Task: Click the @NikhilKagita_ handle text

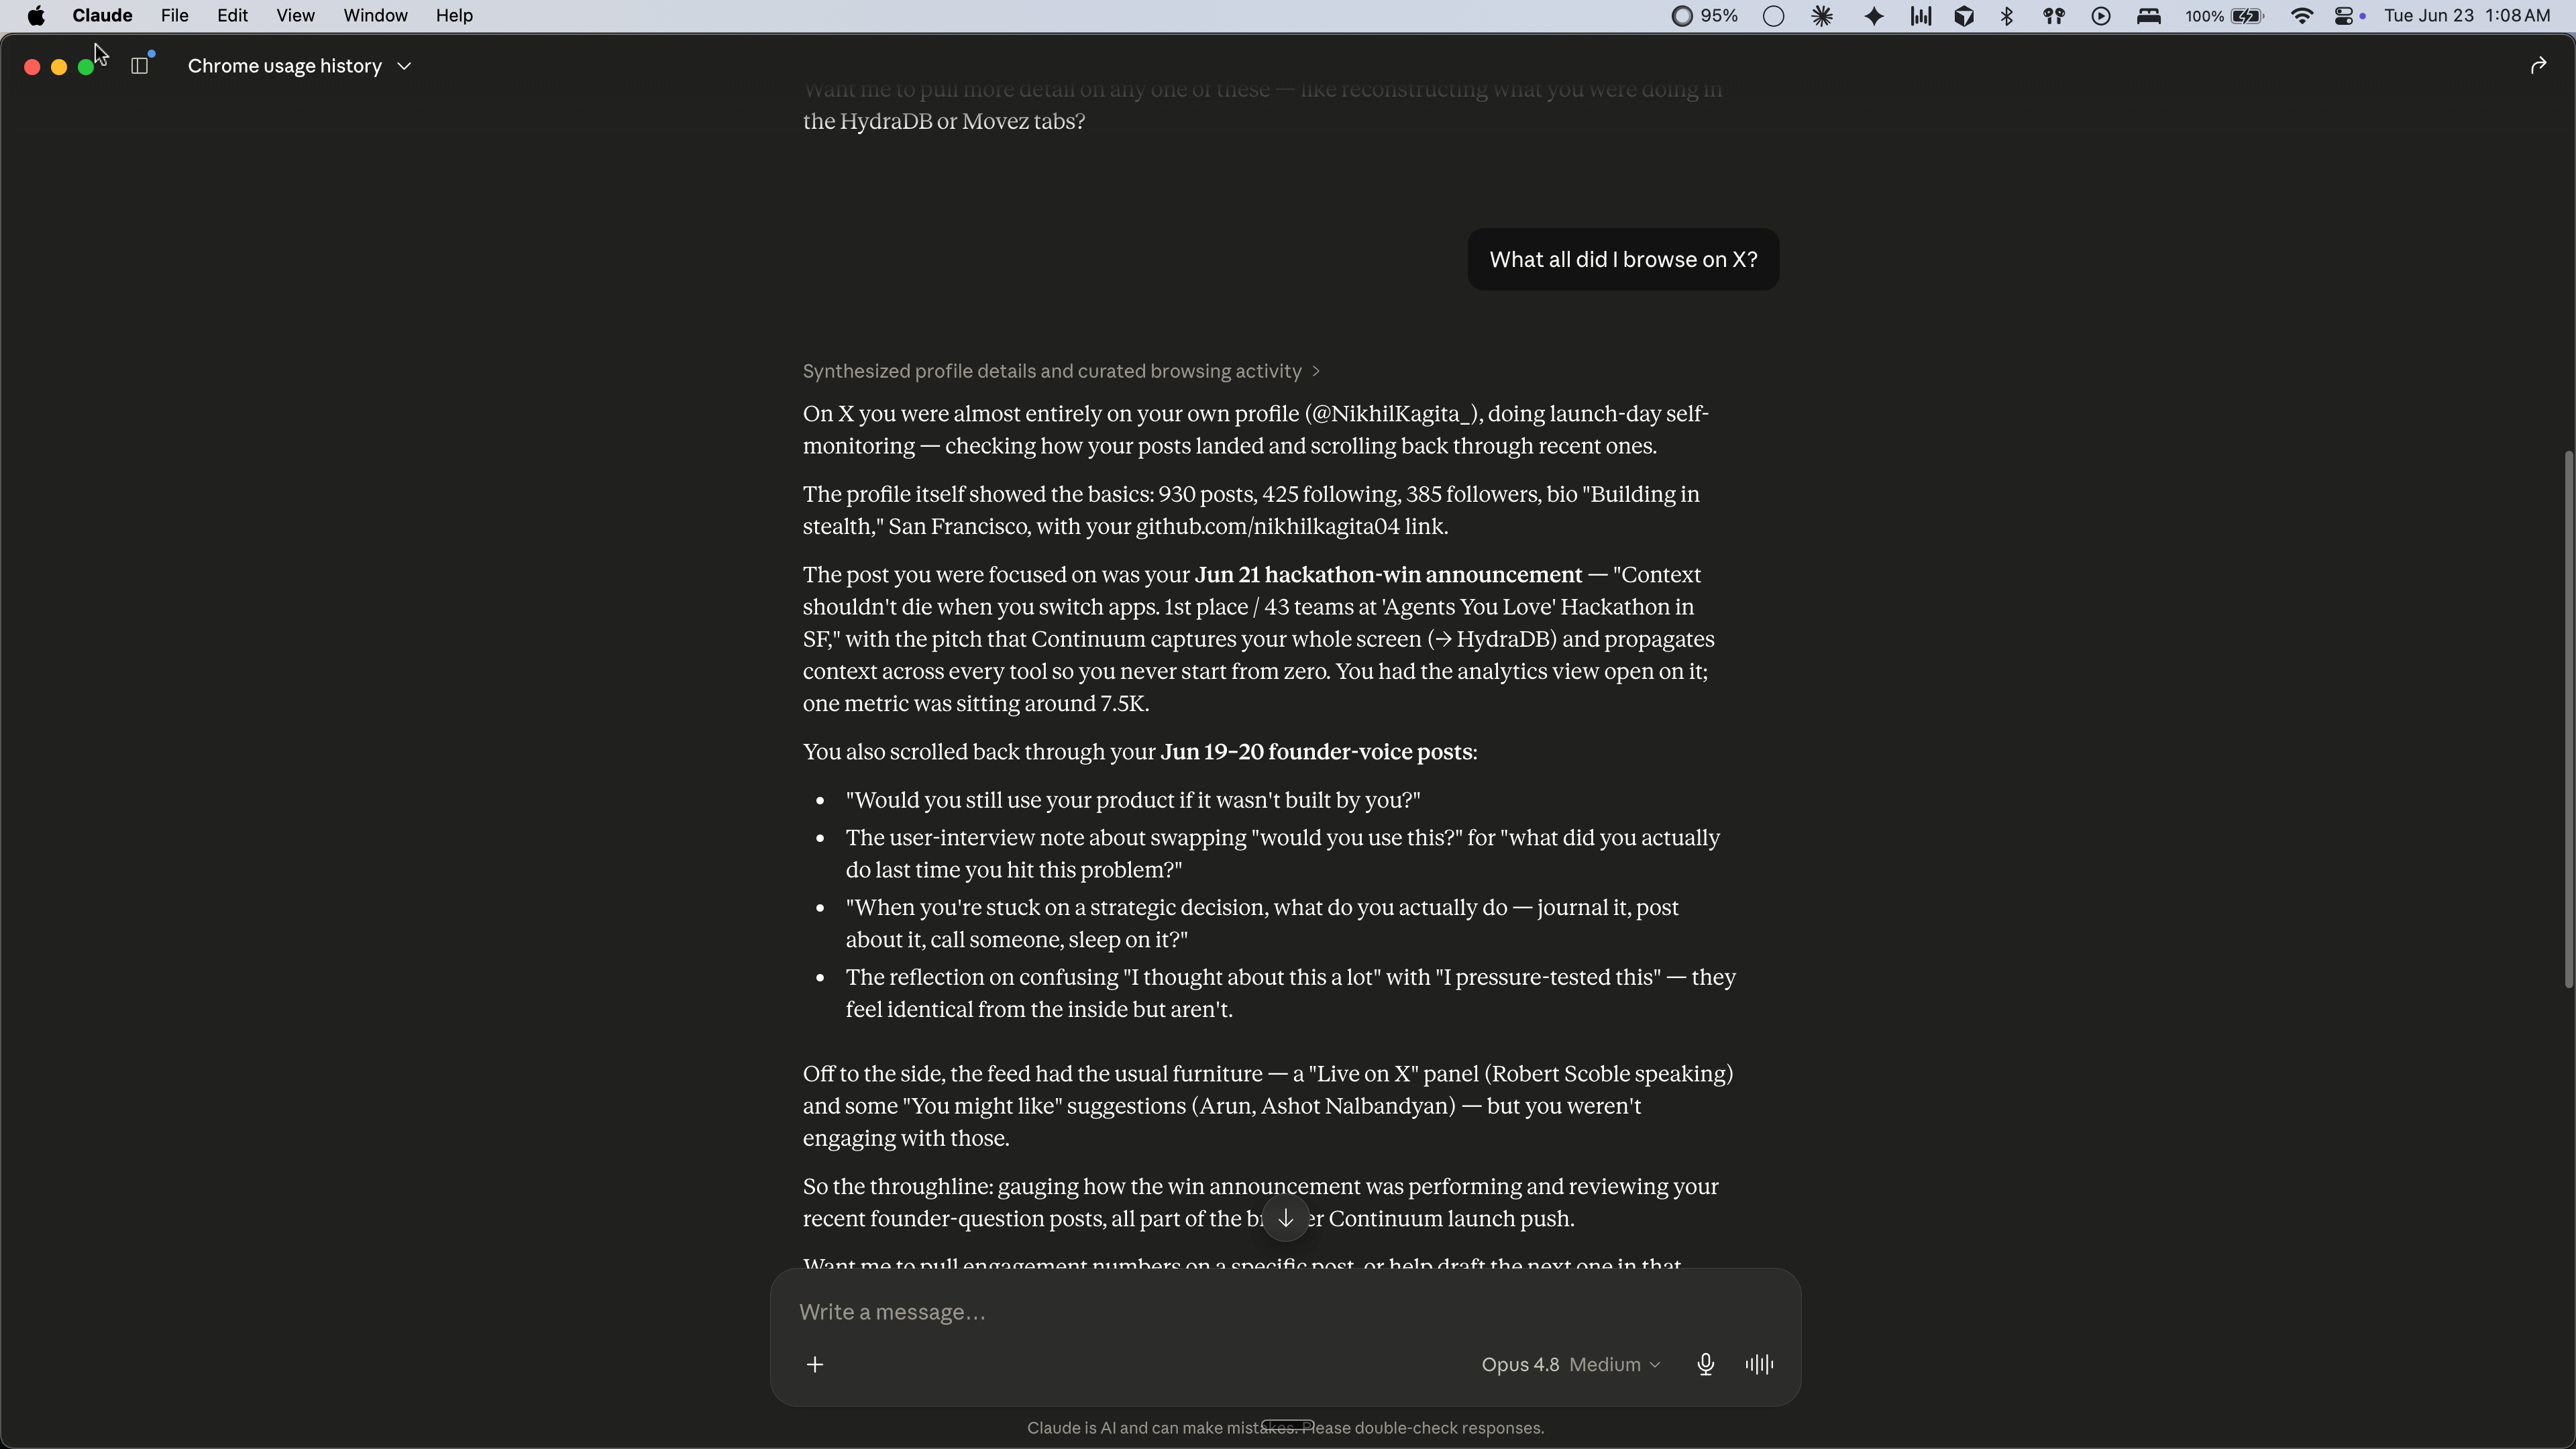Action: [x=1392, y=414]
